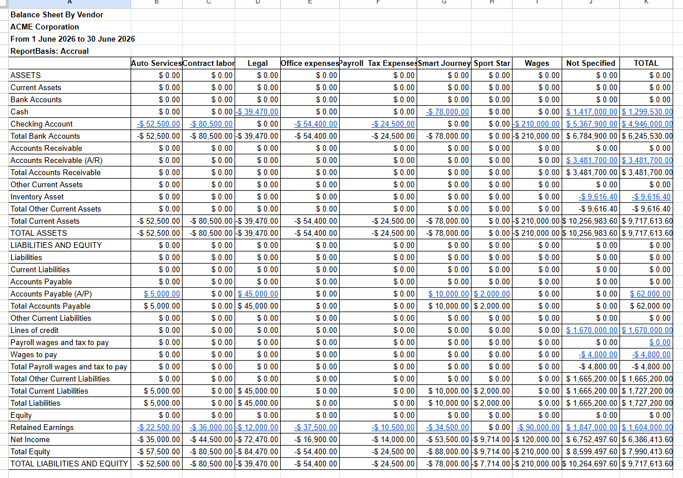
Task: Open Legal Accounts Payable link $ 45,000.00
Action: coord(258,294)
